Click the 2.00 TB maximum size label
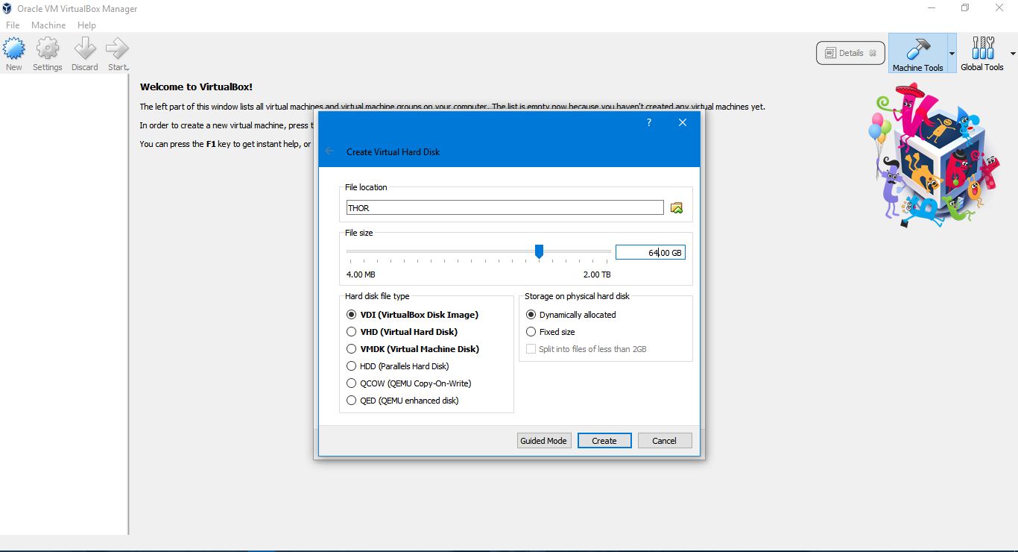This screenshot has height=552, width=1018. pyautogui.click(x=597, y=275)
